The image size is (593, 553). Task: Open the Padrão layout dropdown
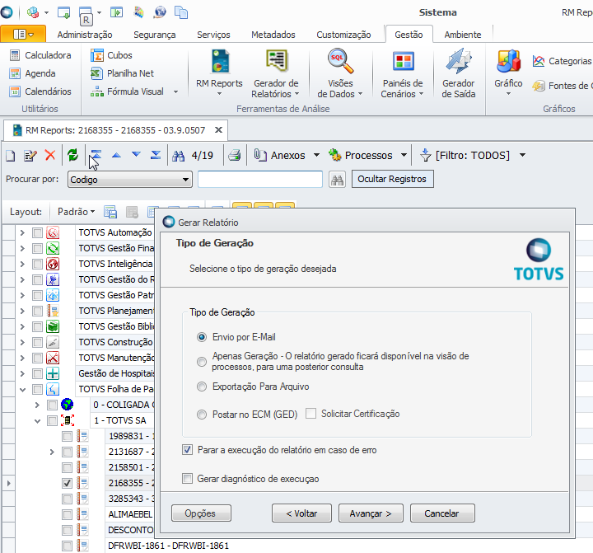point(76,212)
